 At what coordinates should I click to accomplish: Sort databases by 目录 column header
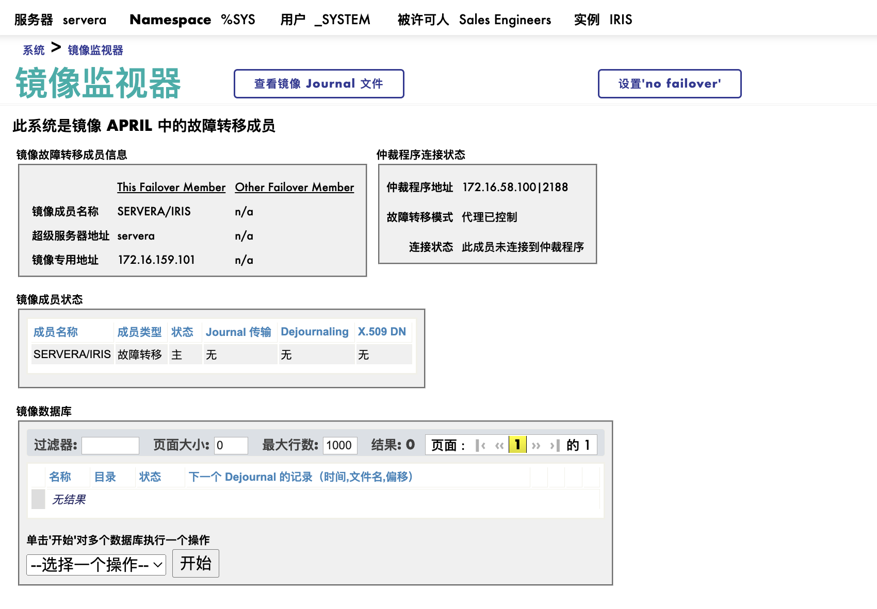(105, 477)
